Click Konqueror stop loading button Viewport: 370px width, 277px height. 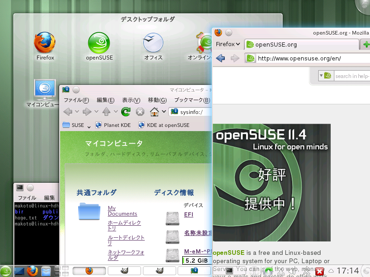point(140,112)
